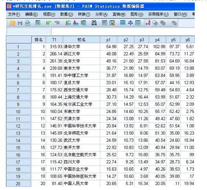Open the 图形(G) menu

137,14
